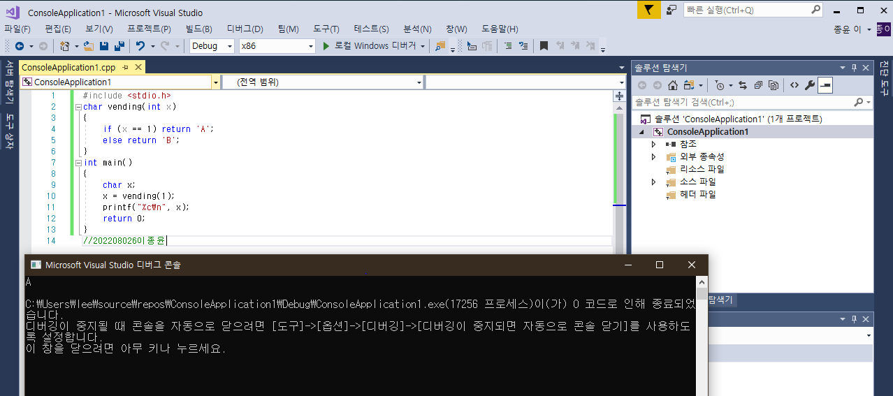This screenshot has height=396, width=893.
Task: Open dropdown arrow next to debugger start button
Action: [423, 46]
